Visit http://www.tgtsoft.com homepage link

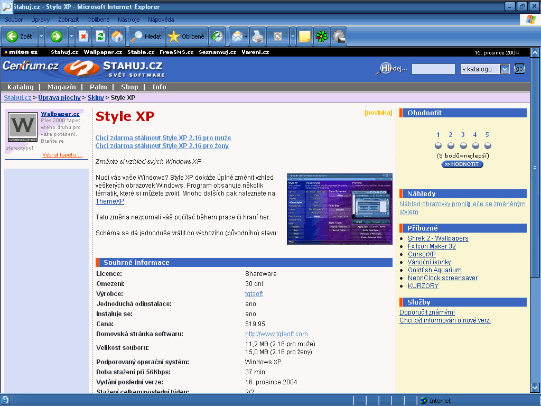[276, 334]
